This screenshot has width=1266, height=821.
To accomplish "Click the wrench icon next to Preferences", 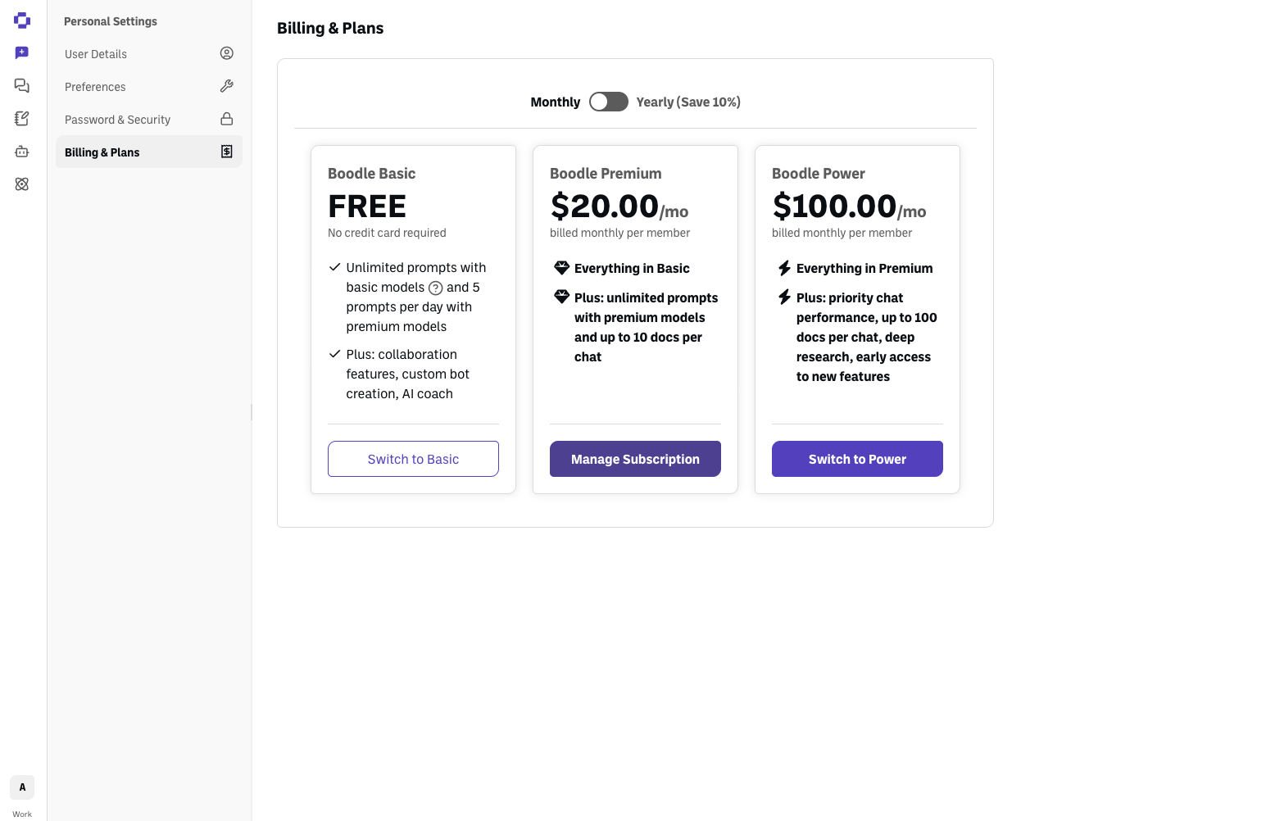I will [x=227, y=86].
